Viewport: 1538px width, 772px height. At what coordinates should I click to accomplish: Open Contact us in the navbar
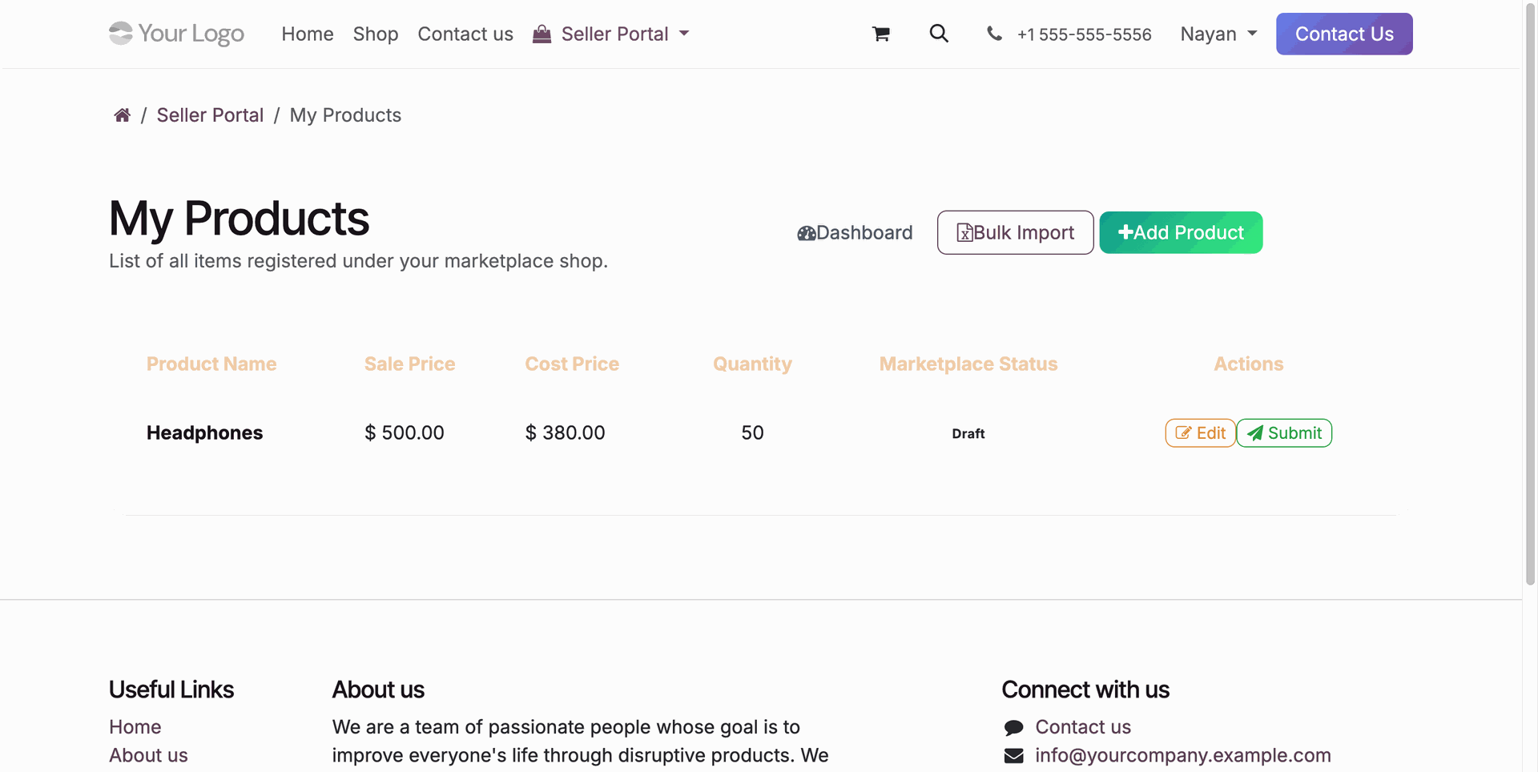tap(465, 34)
